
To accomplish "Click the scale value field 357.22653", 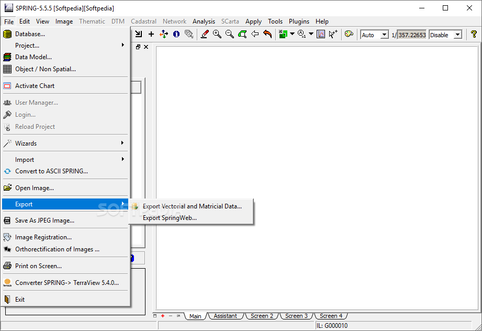I will (412, 35).
